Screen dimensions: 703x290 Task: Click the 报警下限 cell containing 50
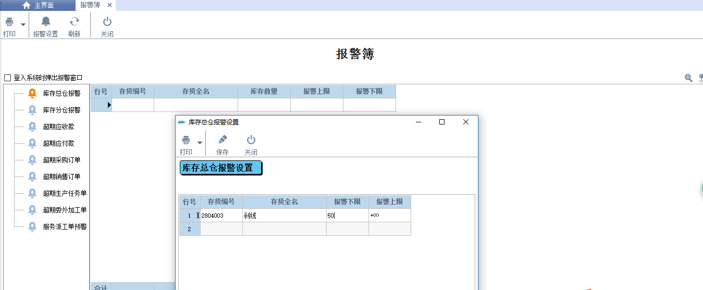[347, 216]
